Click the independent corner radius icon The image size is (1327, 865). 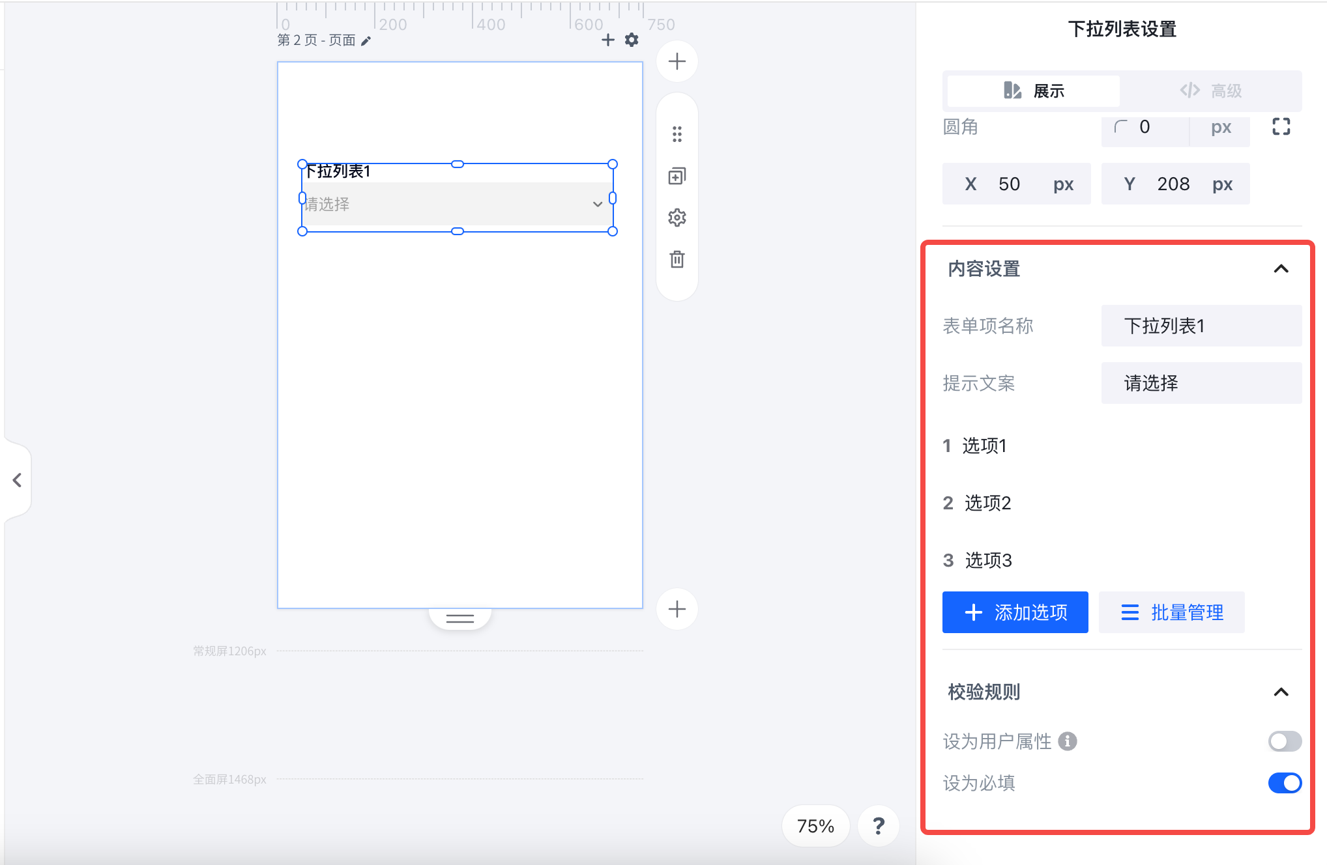1281,126
